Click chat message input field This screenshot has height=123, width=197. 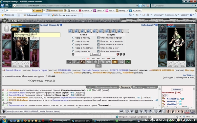[62, 112]
